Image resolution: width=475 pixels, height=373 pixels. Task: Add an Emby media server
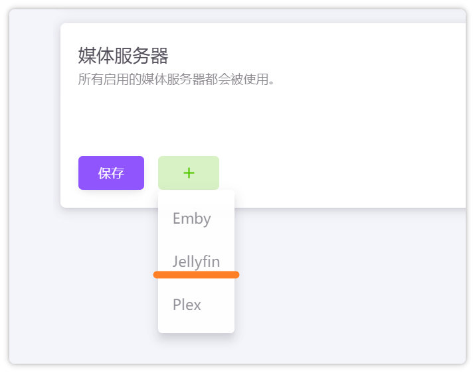pyautogui.click(x=191, y=218)
